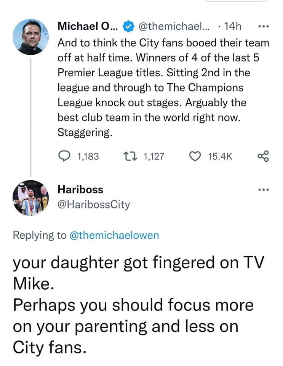Click the 1,183 replies count
283x366 pixels.
88,156
